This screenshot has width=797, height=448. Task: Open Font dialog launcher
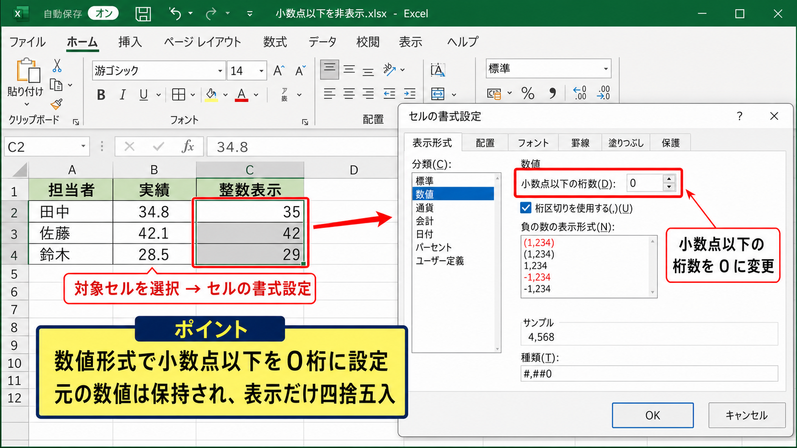tap(305, 122)
